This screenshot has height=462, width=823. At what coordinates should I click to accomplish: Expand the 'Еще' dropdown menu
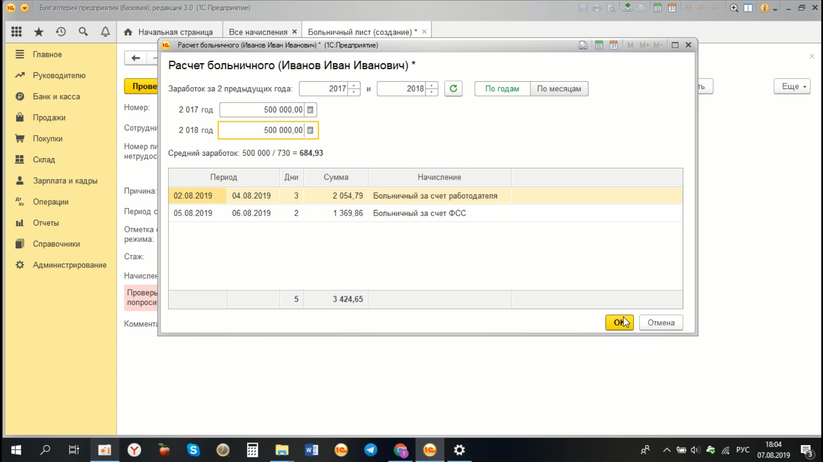792,86
